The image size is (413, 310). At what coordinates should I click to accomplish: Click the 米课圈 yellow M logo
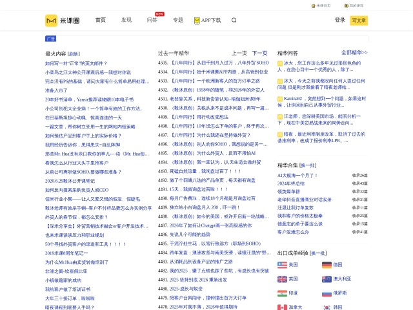[51, 21]
